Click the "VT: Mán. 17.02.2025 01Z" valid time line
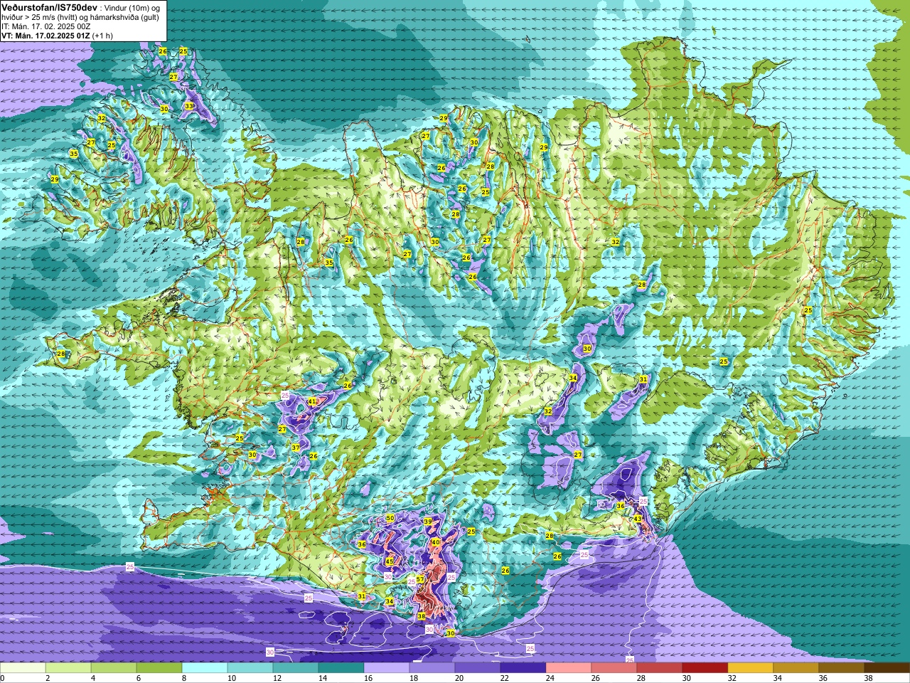This screenshot has height=683, width=910. tap(45, 36)
